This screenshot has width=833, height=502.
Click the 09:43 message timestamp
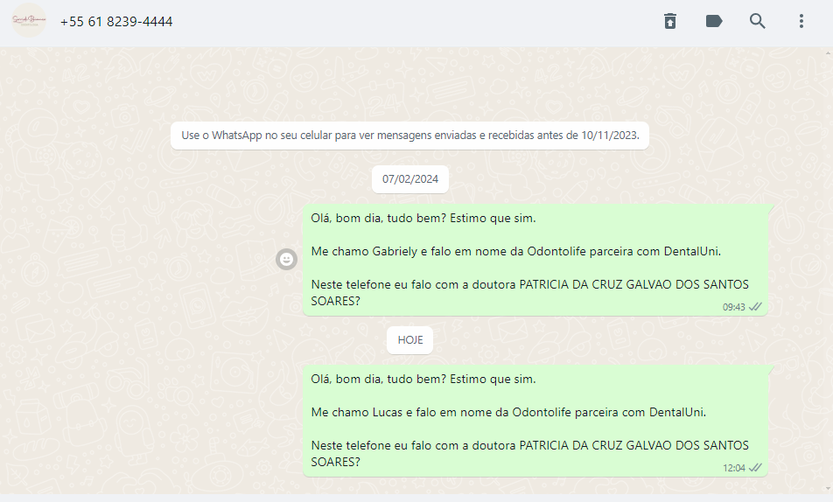click(x=733, y=307)
